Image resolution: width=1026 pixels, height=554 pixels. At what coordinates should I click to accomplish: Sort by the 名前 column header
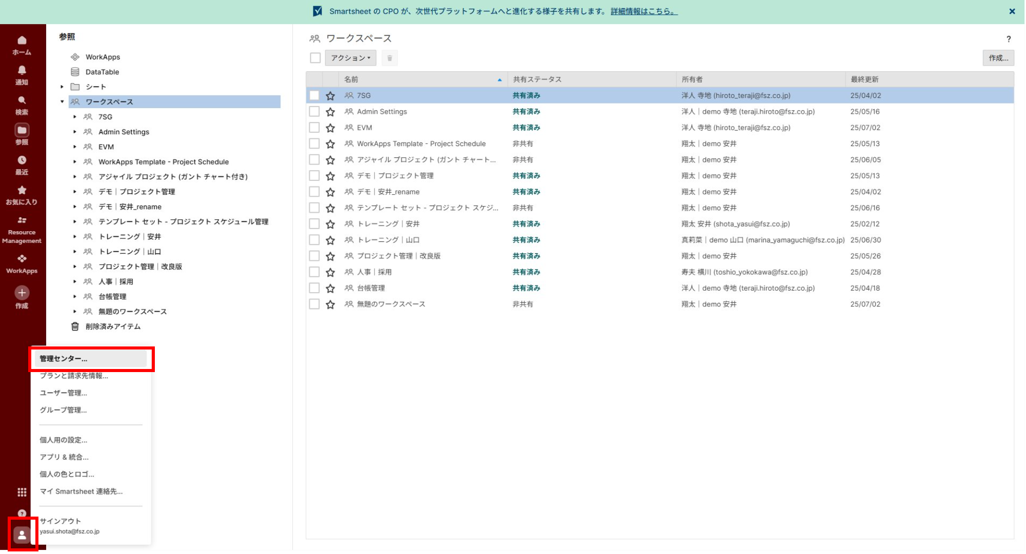tap(423, 79)
